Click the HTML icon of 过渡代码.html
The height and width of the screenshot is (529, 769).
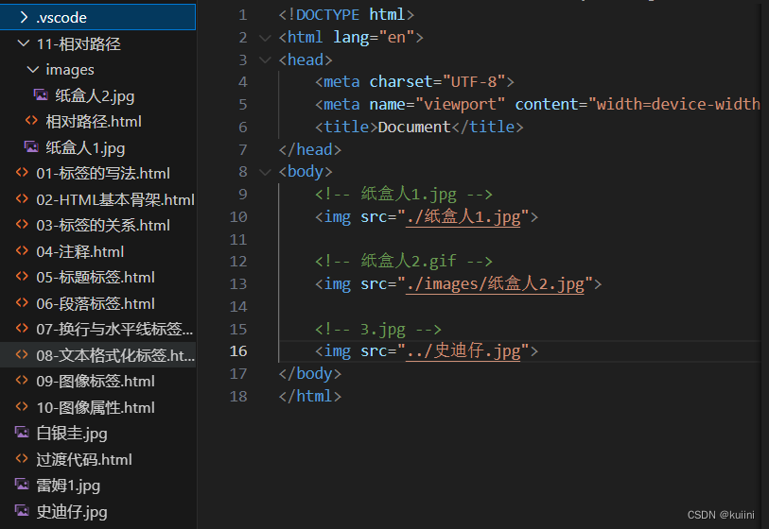click(x=22, y=458)
